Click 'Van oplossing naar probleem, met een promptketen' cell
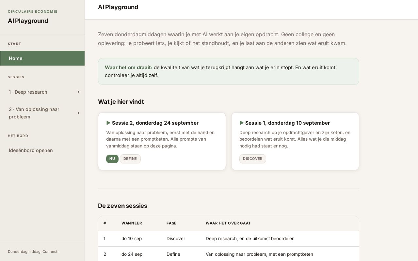Image resolution: width=418 pixels, height=261 pixels. click(x=259, y=254)
